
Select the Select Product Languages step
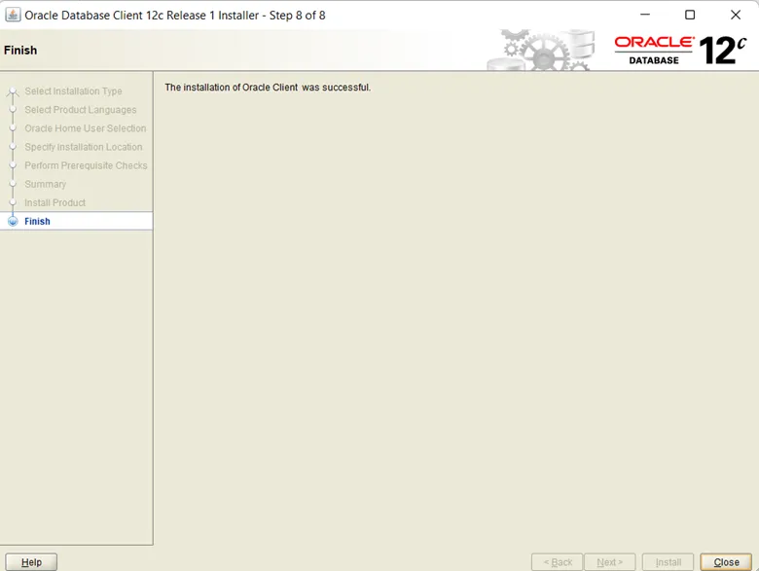[81, 110]
